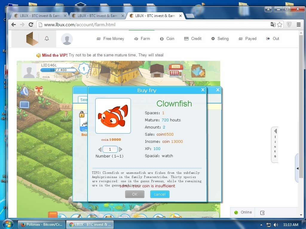The height and width of the screenshot is (229, 306).
Task: Click the volume icon in system tray
Action: pos(276,225)
